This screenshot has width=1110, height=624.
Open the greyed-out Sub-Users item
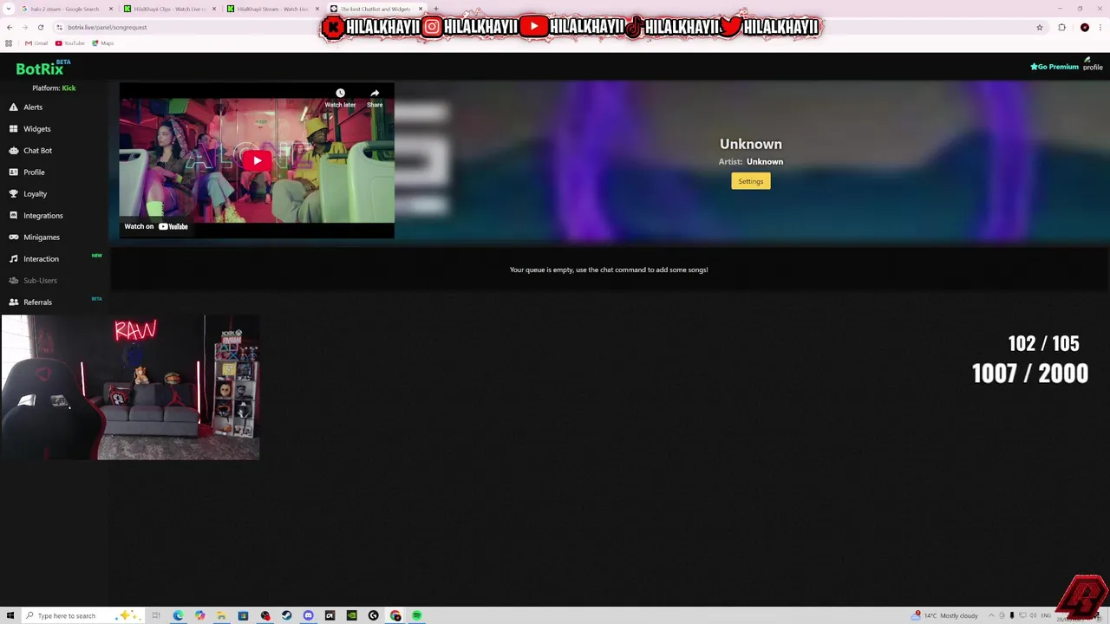40,281
